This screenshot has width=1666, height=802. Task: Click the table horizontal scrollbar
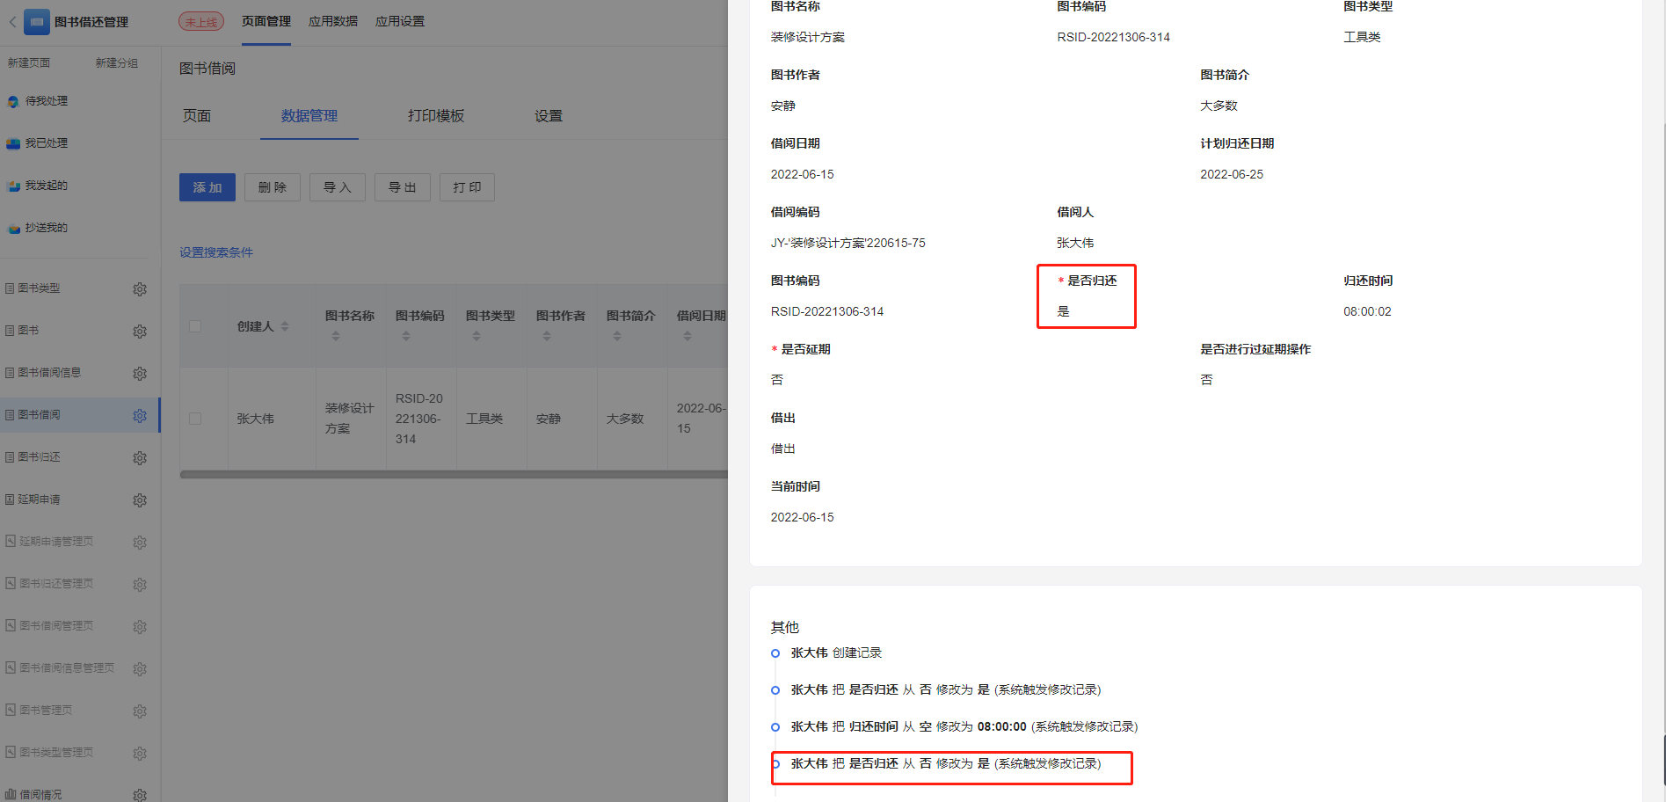pos(454,475)
